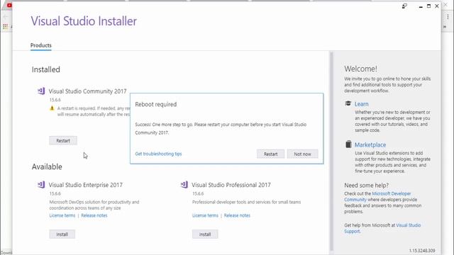Click the red YouTube tab icon in browser

(x=9, y=5)
